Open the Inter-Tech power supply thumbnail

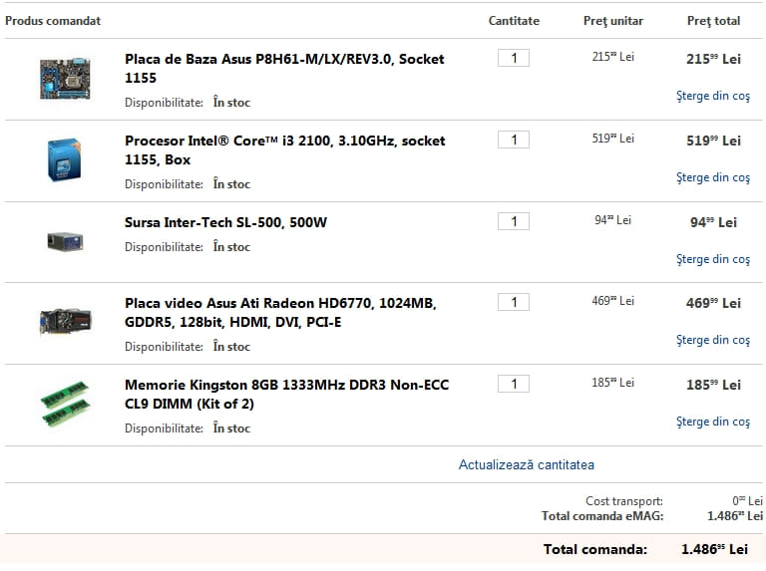pos(65,241)
